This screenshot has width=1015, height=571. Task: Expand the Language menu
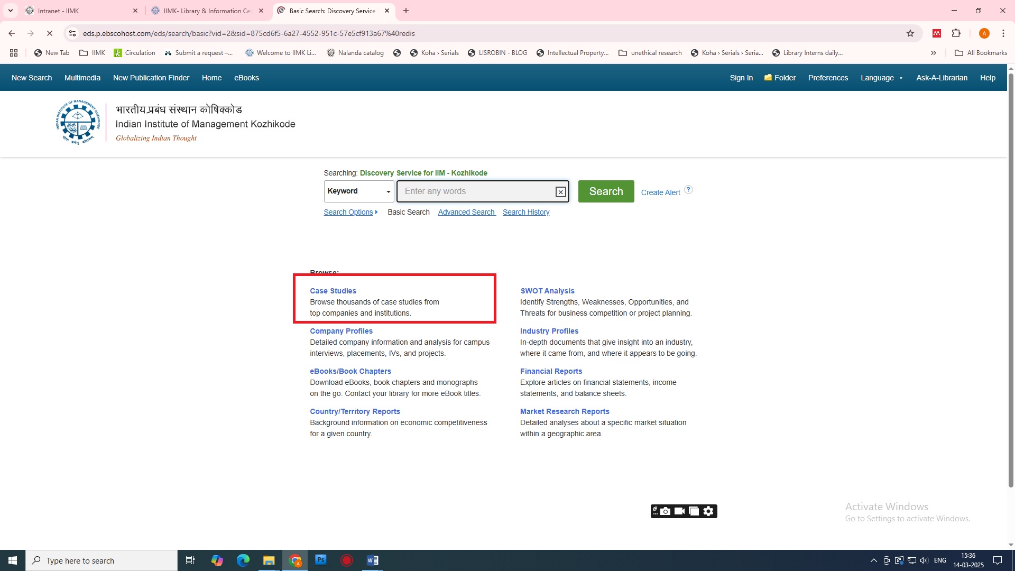click(881, 78)
